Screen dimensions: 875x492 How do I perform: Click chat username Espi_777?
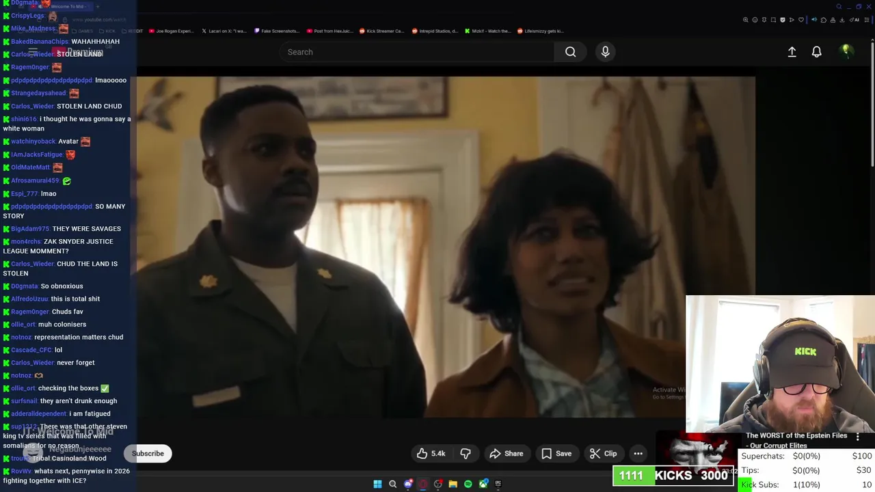[25, 193]
